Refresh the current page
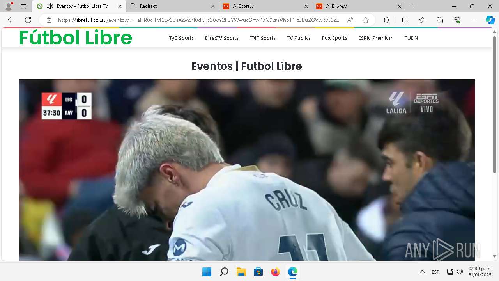Screen dimensions: 499x281 [x=28, y=20]
